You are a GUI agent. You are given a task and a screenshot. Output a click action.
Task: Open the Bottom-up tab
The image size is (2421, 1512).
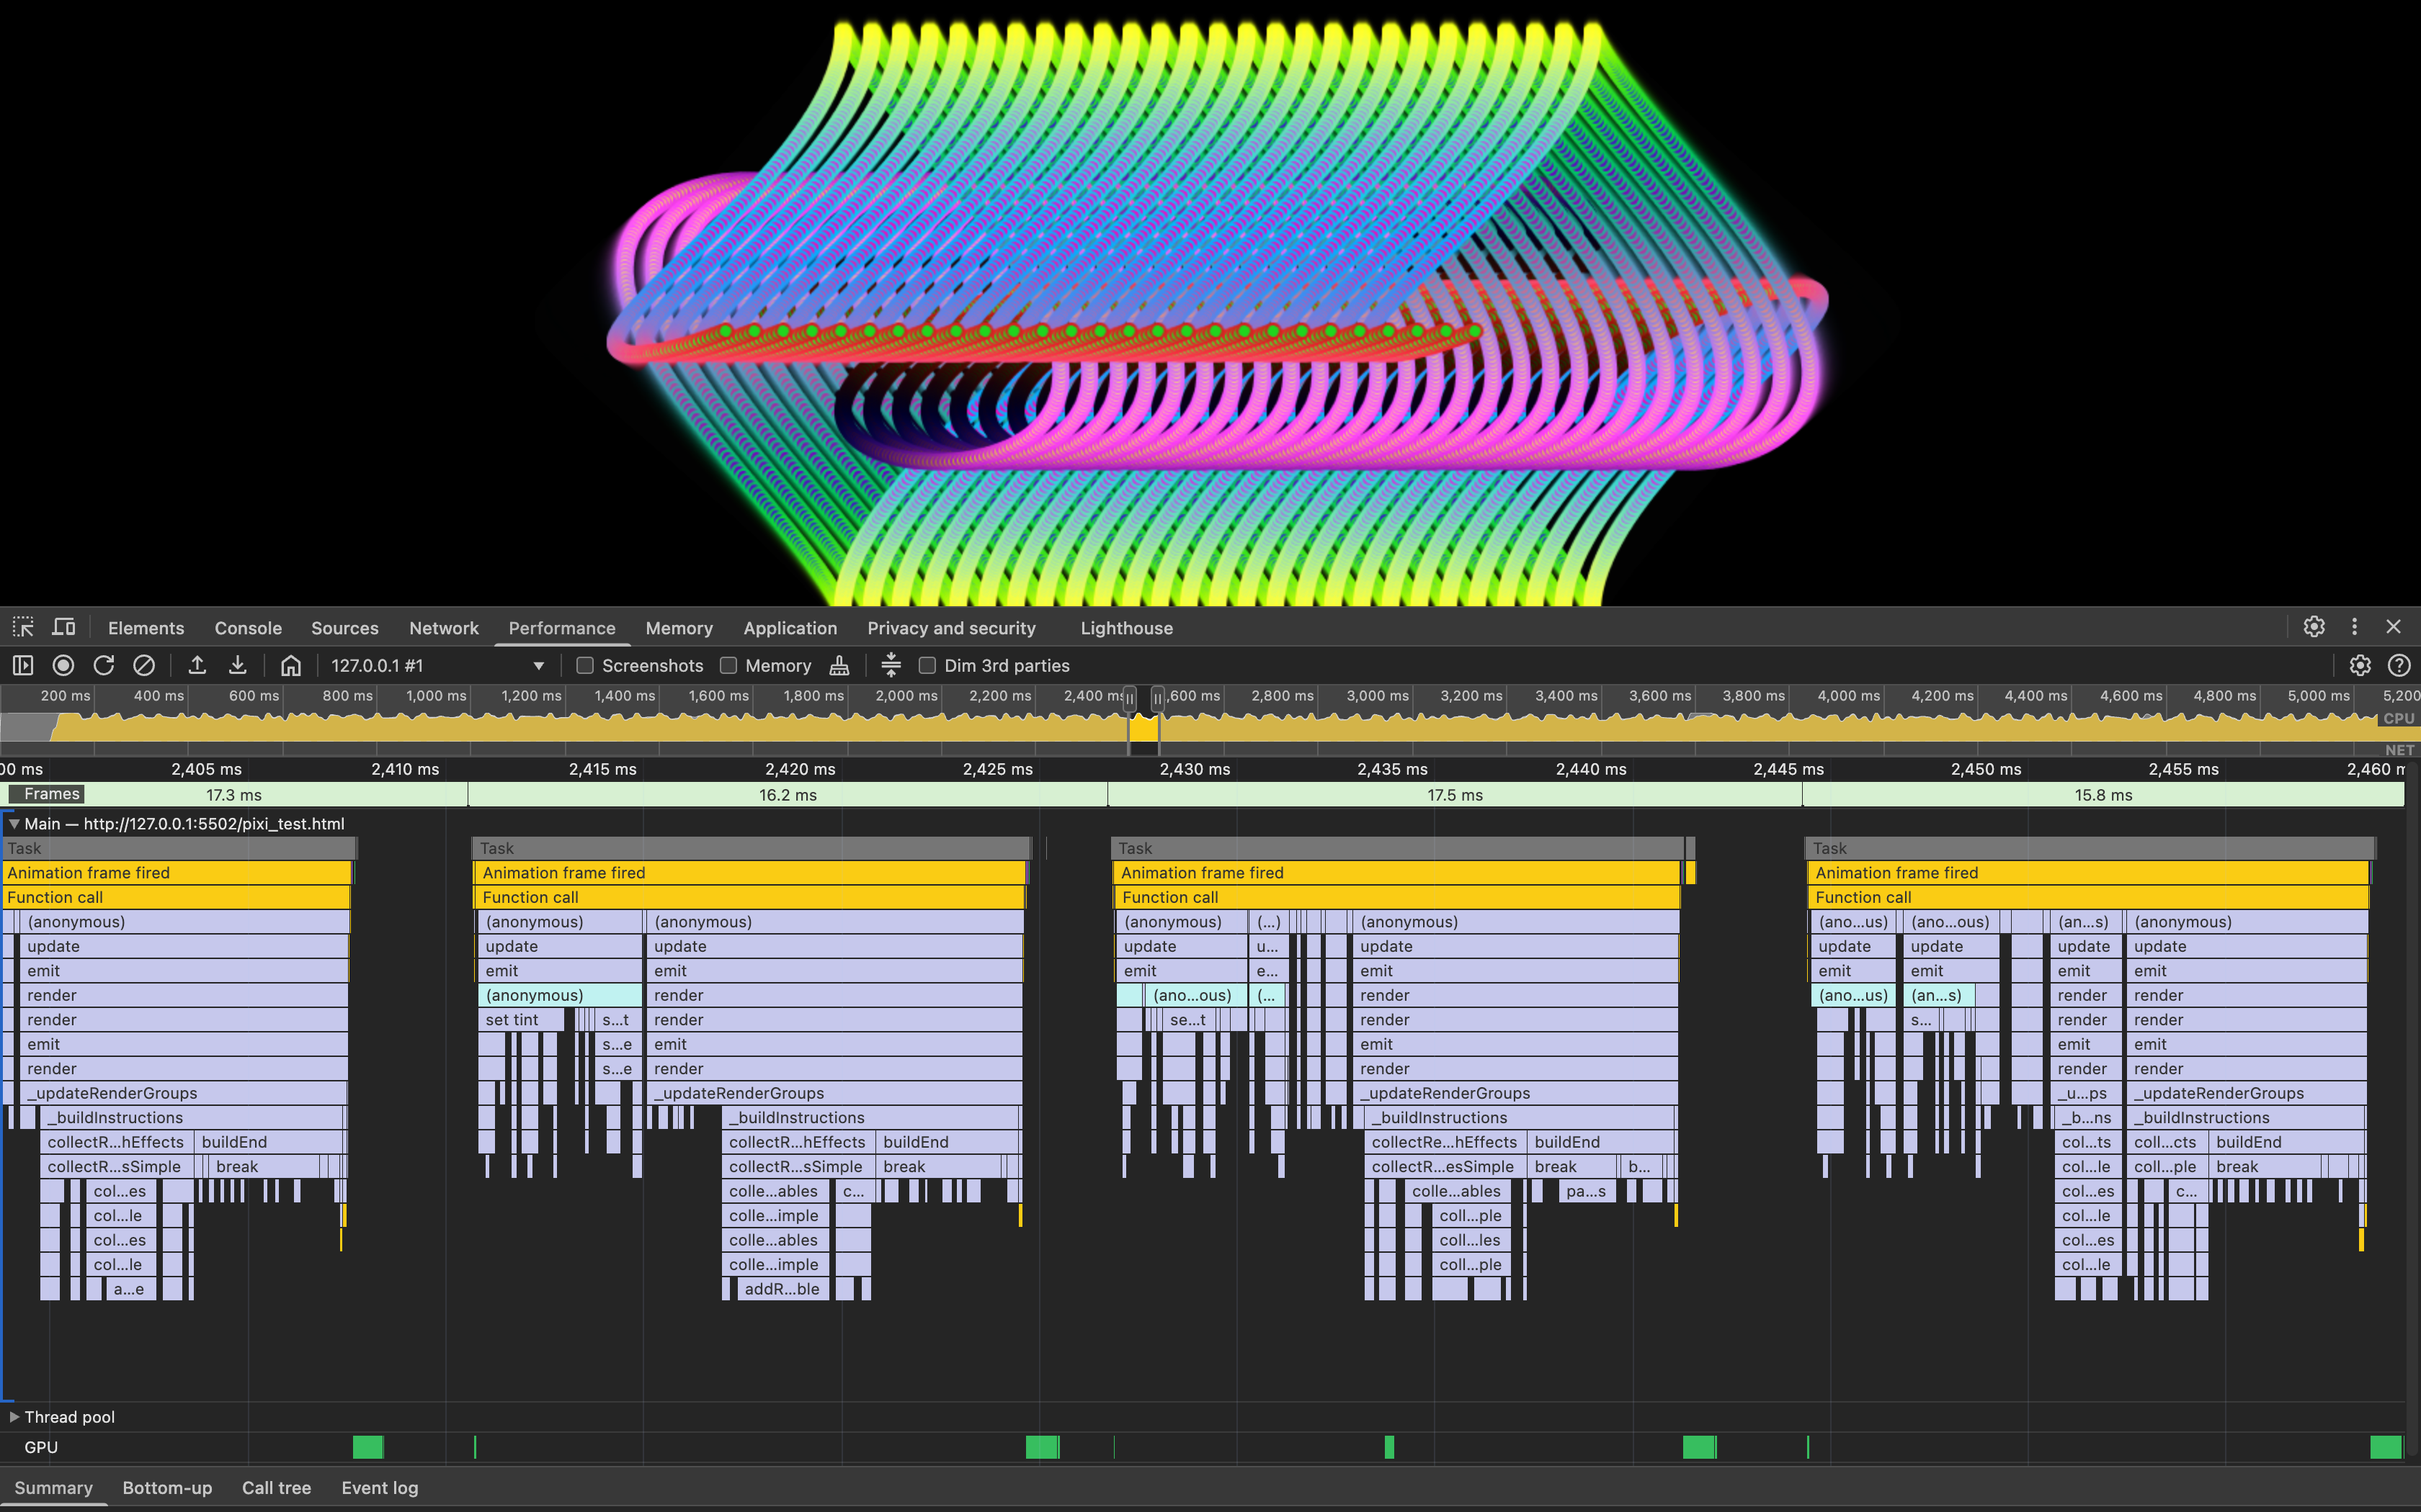click(167, 1488)
